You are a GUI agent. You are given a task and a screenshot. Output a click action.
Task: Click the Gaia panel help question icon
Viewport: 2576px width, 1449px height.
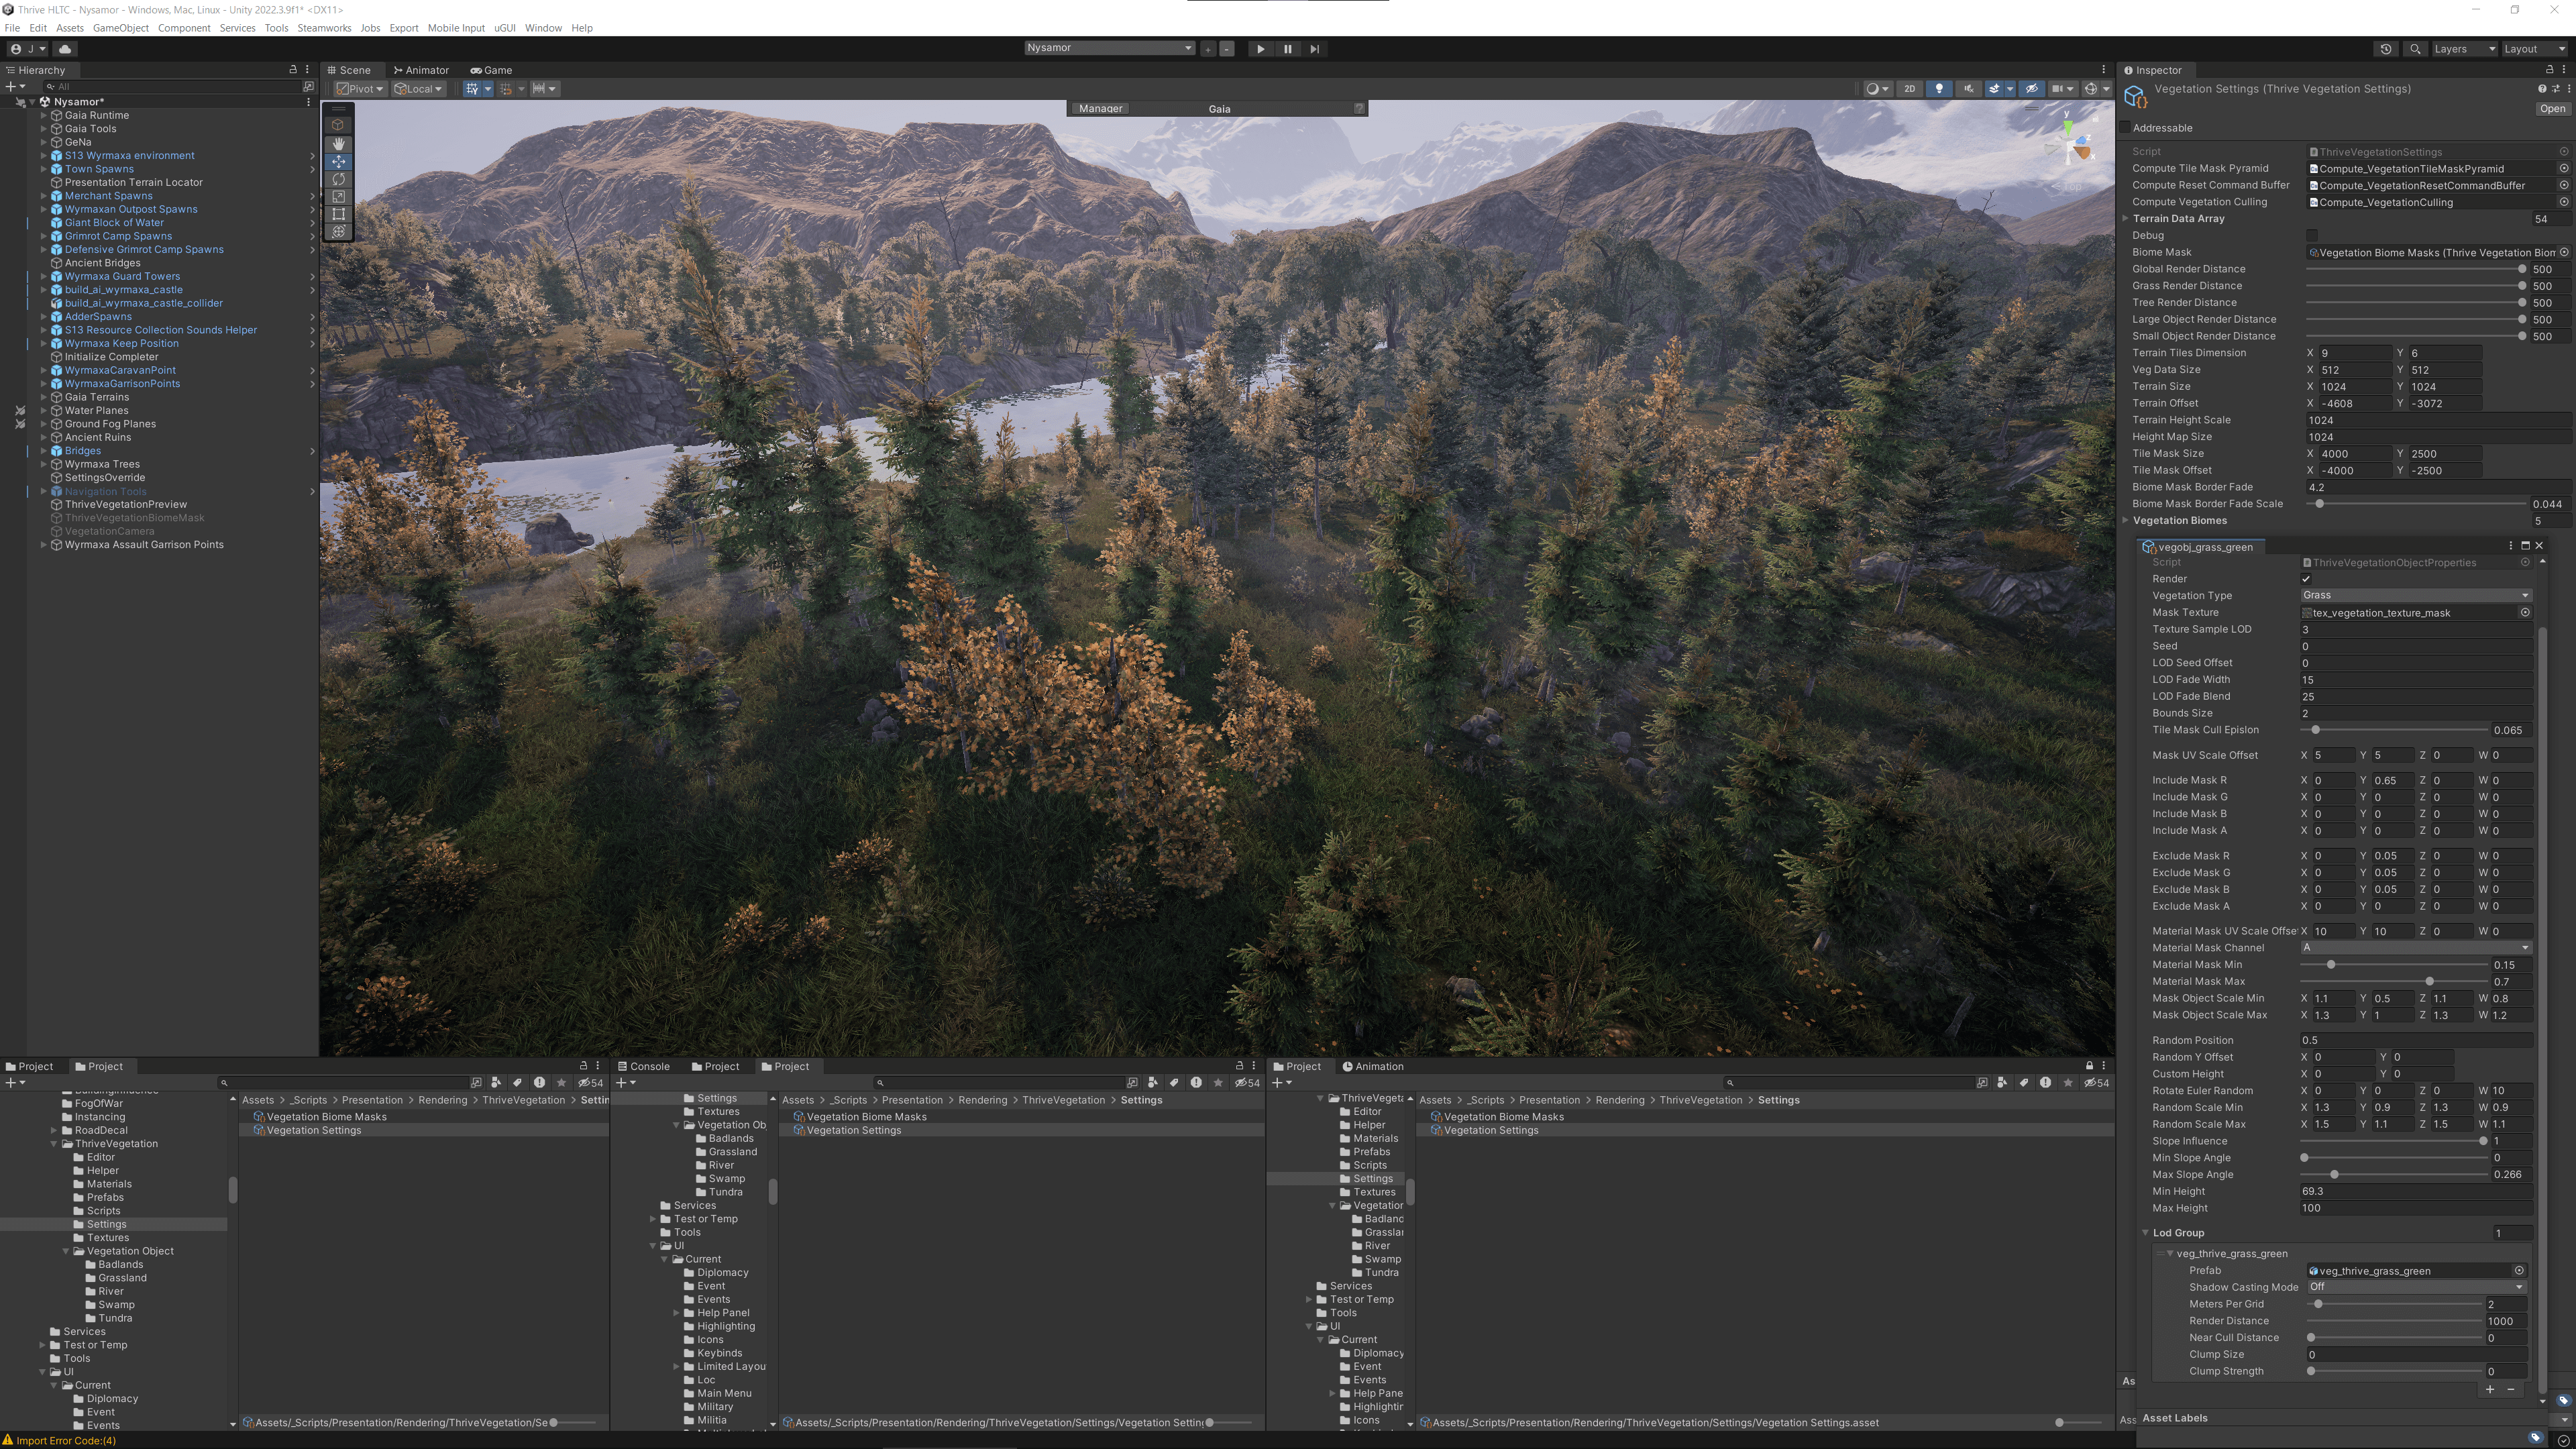[x=1359, y=108]
